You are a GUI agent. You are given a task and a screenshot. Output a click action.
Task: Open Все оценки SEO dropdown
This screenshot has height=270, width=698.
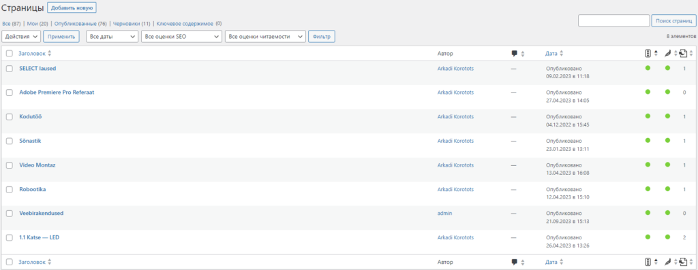pyautogui.click(x=181, y=37)
